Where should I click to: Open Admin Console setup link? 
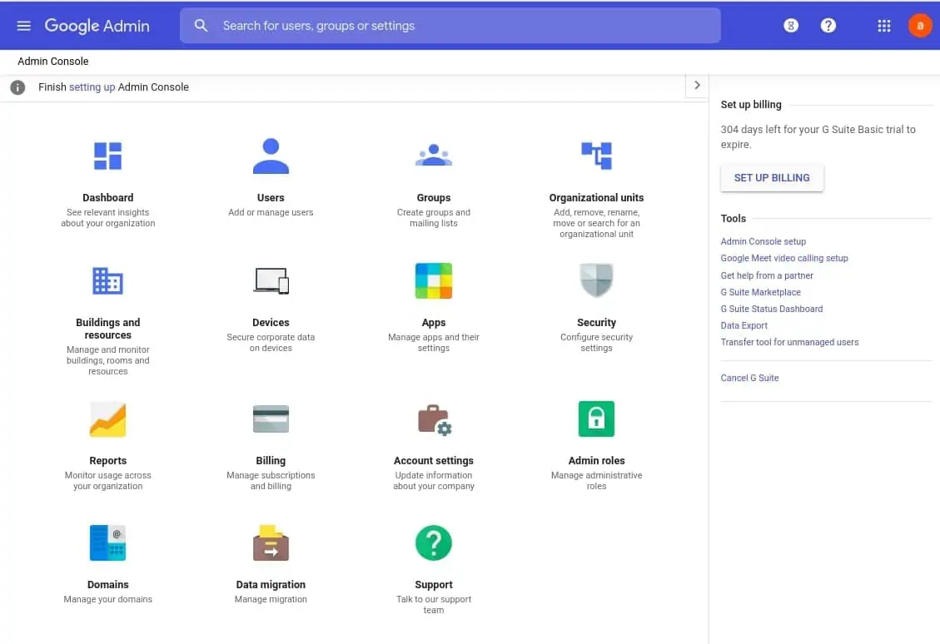coord(763,241)
